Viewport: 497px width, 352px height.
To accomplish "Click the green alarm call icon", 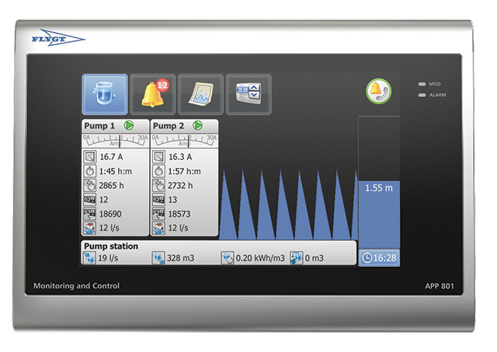I will 378,92.
